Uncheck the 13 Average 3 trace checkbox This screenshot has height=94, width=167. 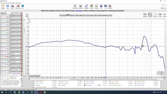coord(85,85)
